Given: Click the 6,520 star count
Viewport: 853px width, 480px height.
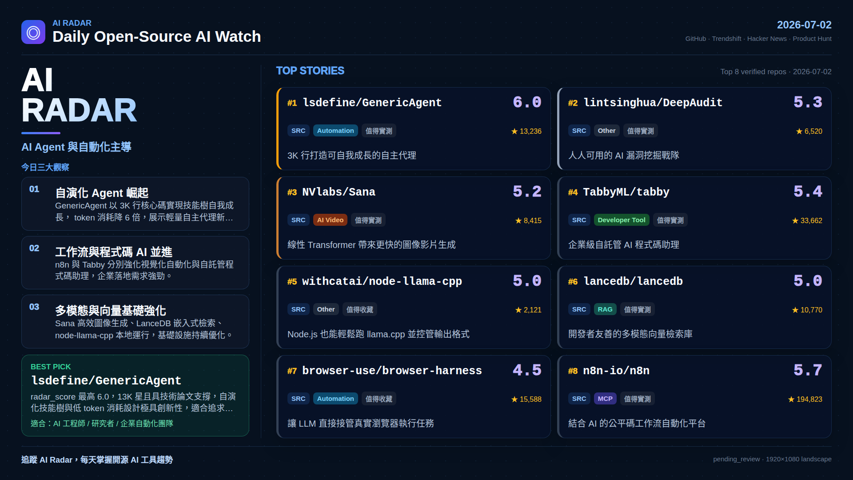Looking at the screenshot, I should coord(809,131).
